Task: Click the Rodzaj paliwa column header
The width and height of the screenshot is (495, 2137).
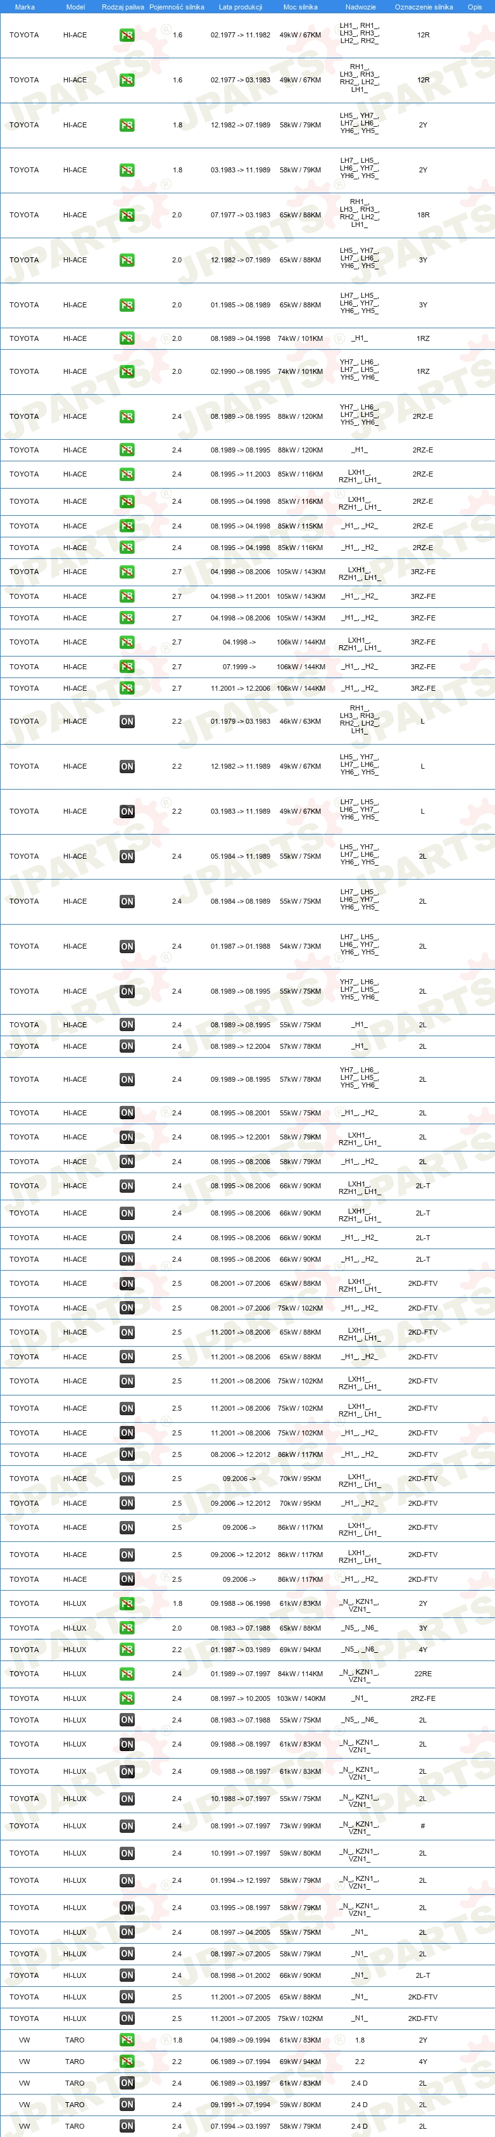Action: tap(123, 6)
